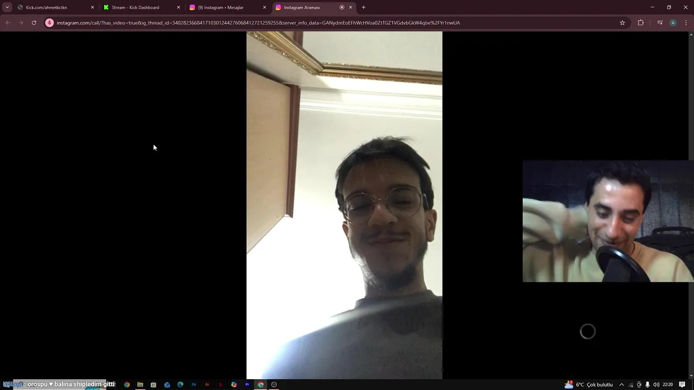694x390 pixels.
Task: Open the volume speaker tray icon
Action: 656,385
